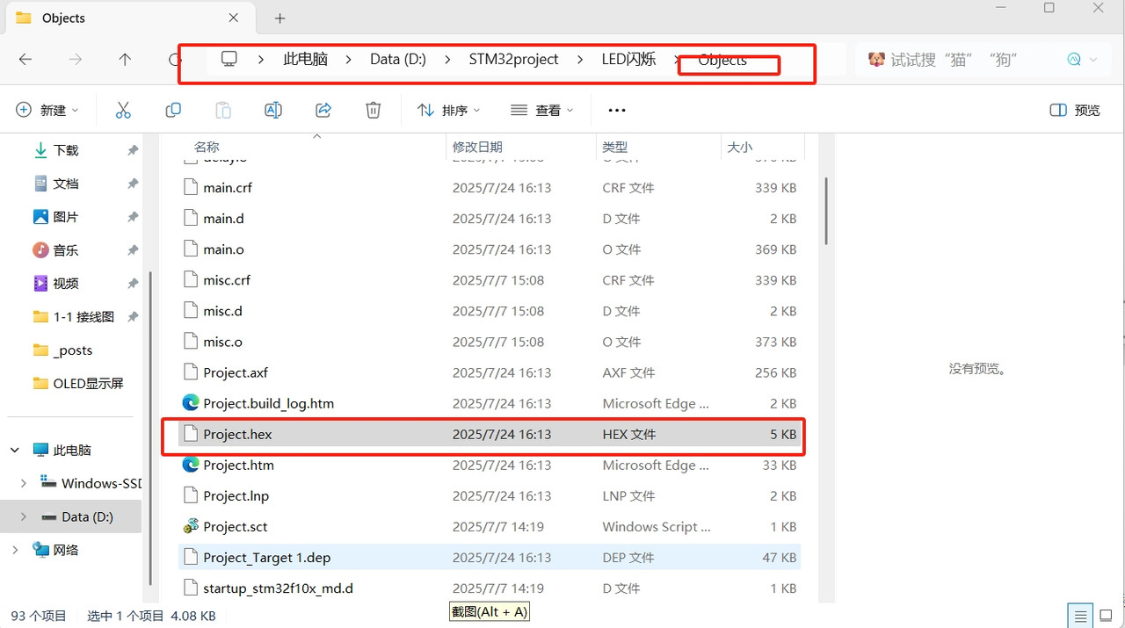Expand the Windows-SSD drive node
The width and height of the screenshot is (1125, 628).
click(x=23, y=483)
